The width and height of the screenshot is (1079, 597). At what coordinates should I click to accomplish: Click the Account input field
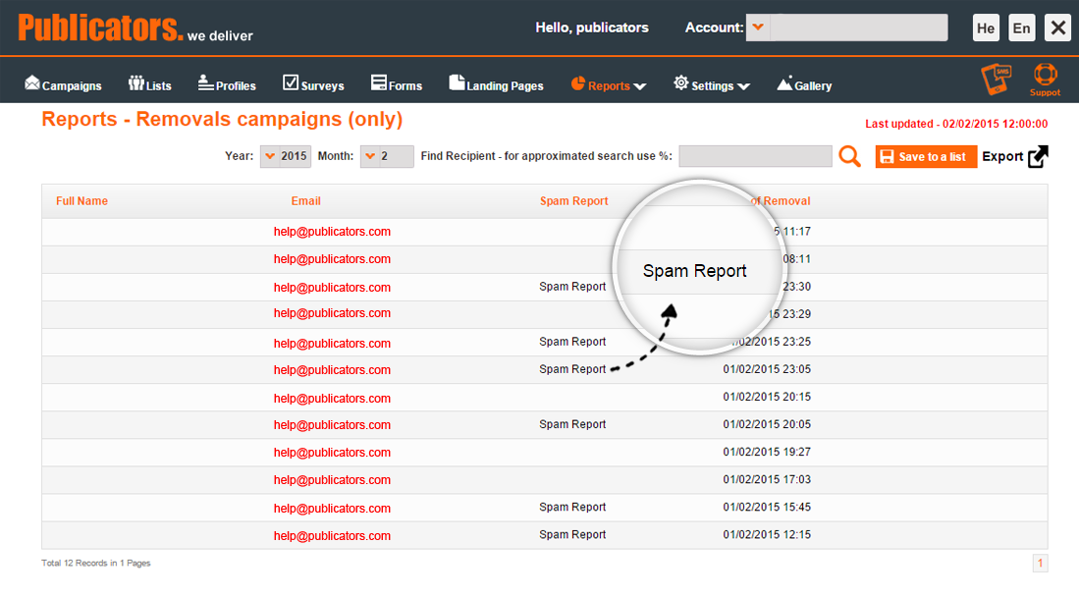[859, 27]
